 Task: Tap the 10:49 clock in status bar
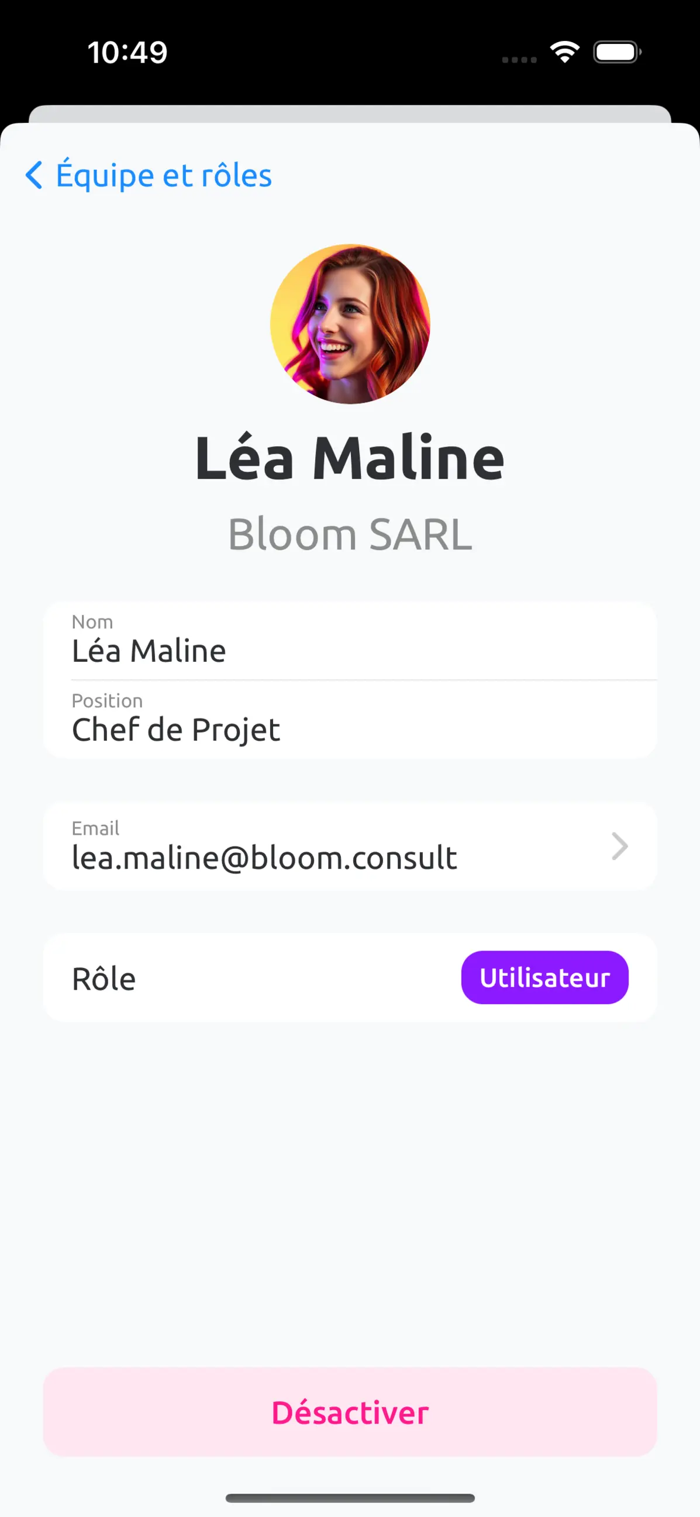click(127, 53)
